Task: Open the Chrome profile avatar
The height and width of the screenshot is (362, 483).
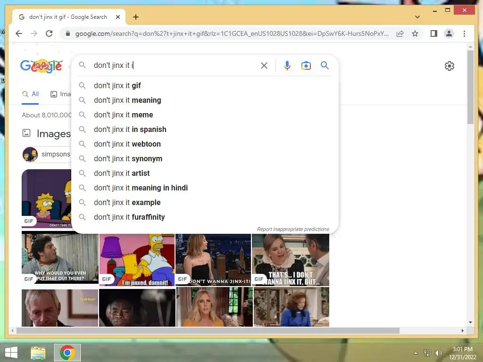Action: pyautogui.click(x=449, y=33)
